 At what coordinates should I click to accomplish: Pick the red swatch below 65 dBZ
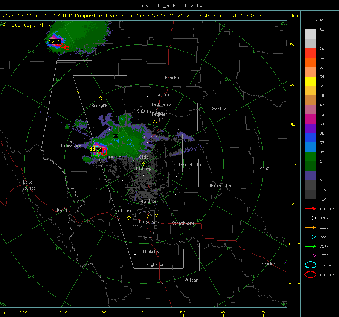(x=310, y=53)
